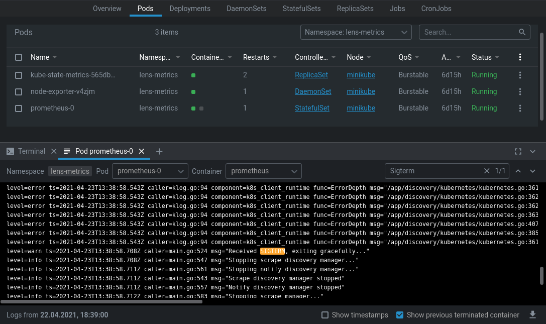Uncheck Show previous terminated container

click(400, 315)
